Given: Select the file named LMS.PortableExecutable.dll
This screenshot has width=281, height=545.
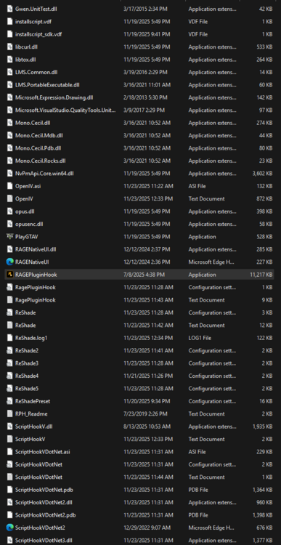Looking at the screenshot, I should 48,85.
